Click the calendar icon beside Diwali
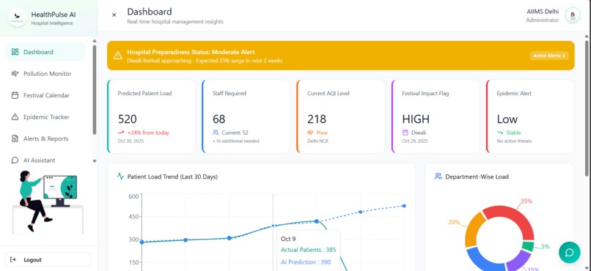 (x=405, y=133)
